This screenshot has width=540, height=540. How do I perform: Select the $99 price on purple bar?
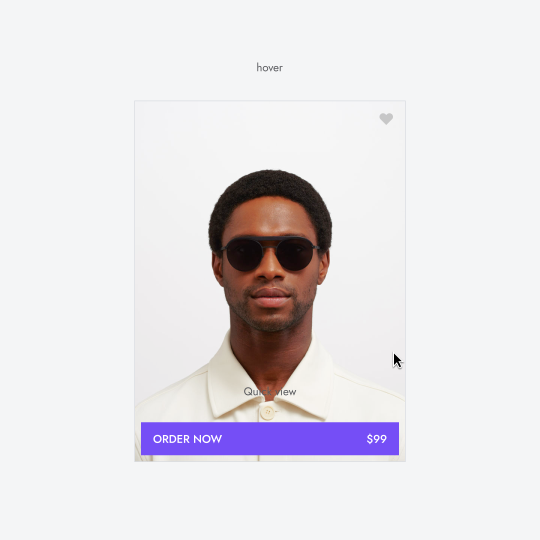pyautogui.click(x=376, y=439)
